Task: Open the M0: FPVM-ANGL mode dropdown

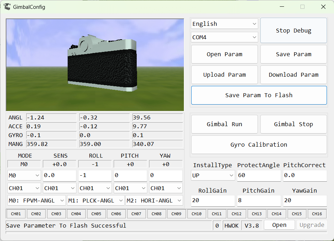Action: coord(36,200)
